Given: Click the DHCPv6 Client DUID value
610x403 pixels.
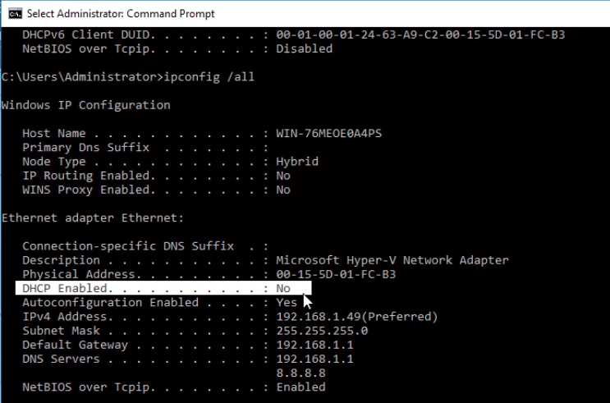Looking at the screenshot, I should click(420, 34).
